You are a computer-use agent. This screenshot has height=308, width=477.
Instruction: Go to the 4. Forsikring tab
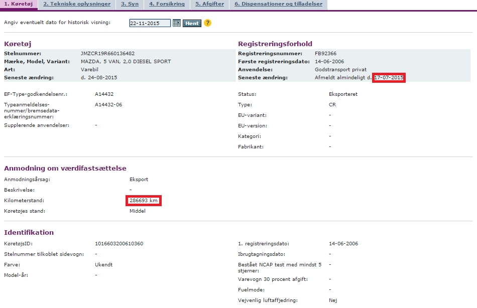(167, 4)
